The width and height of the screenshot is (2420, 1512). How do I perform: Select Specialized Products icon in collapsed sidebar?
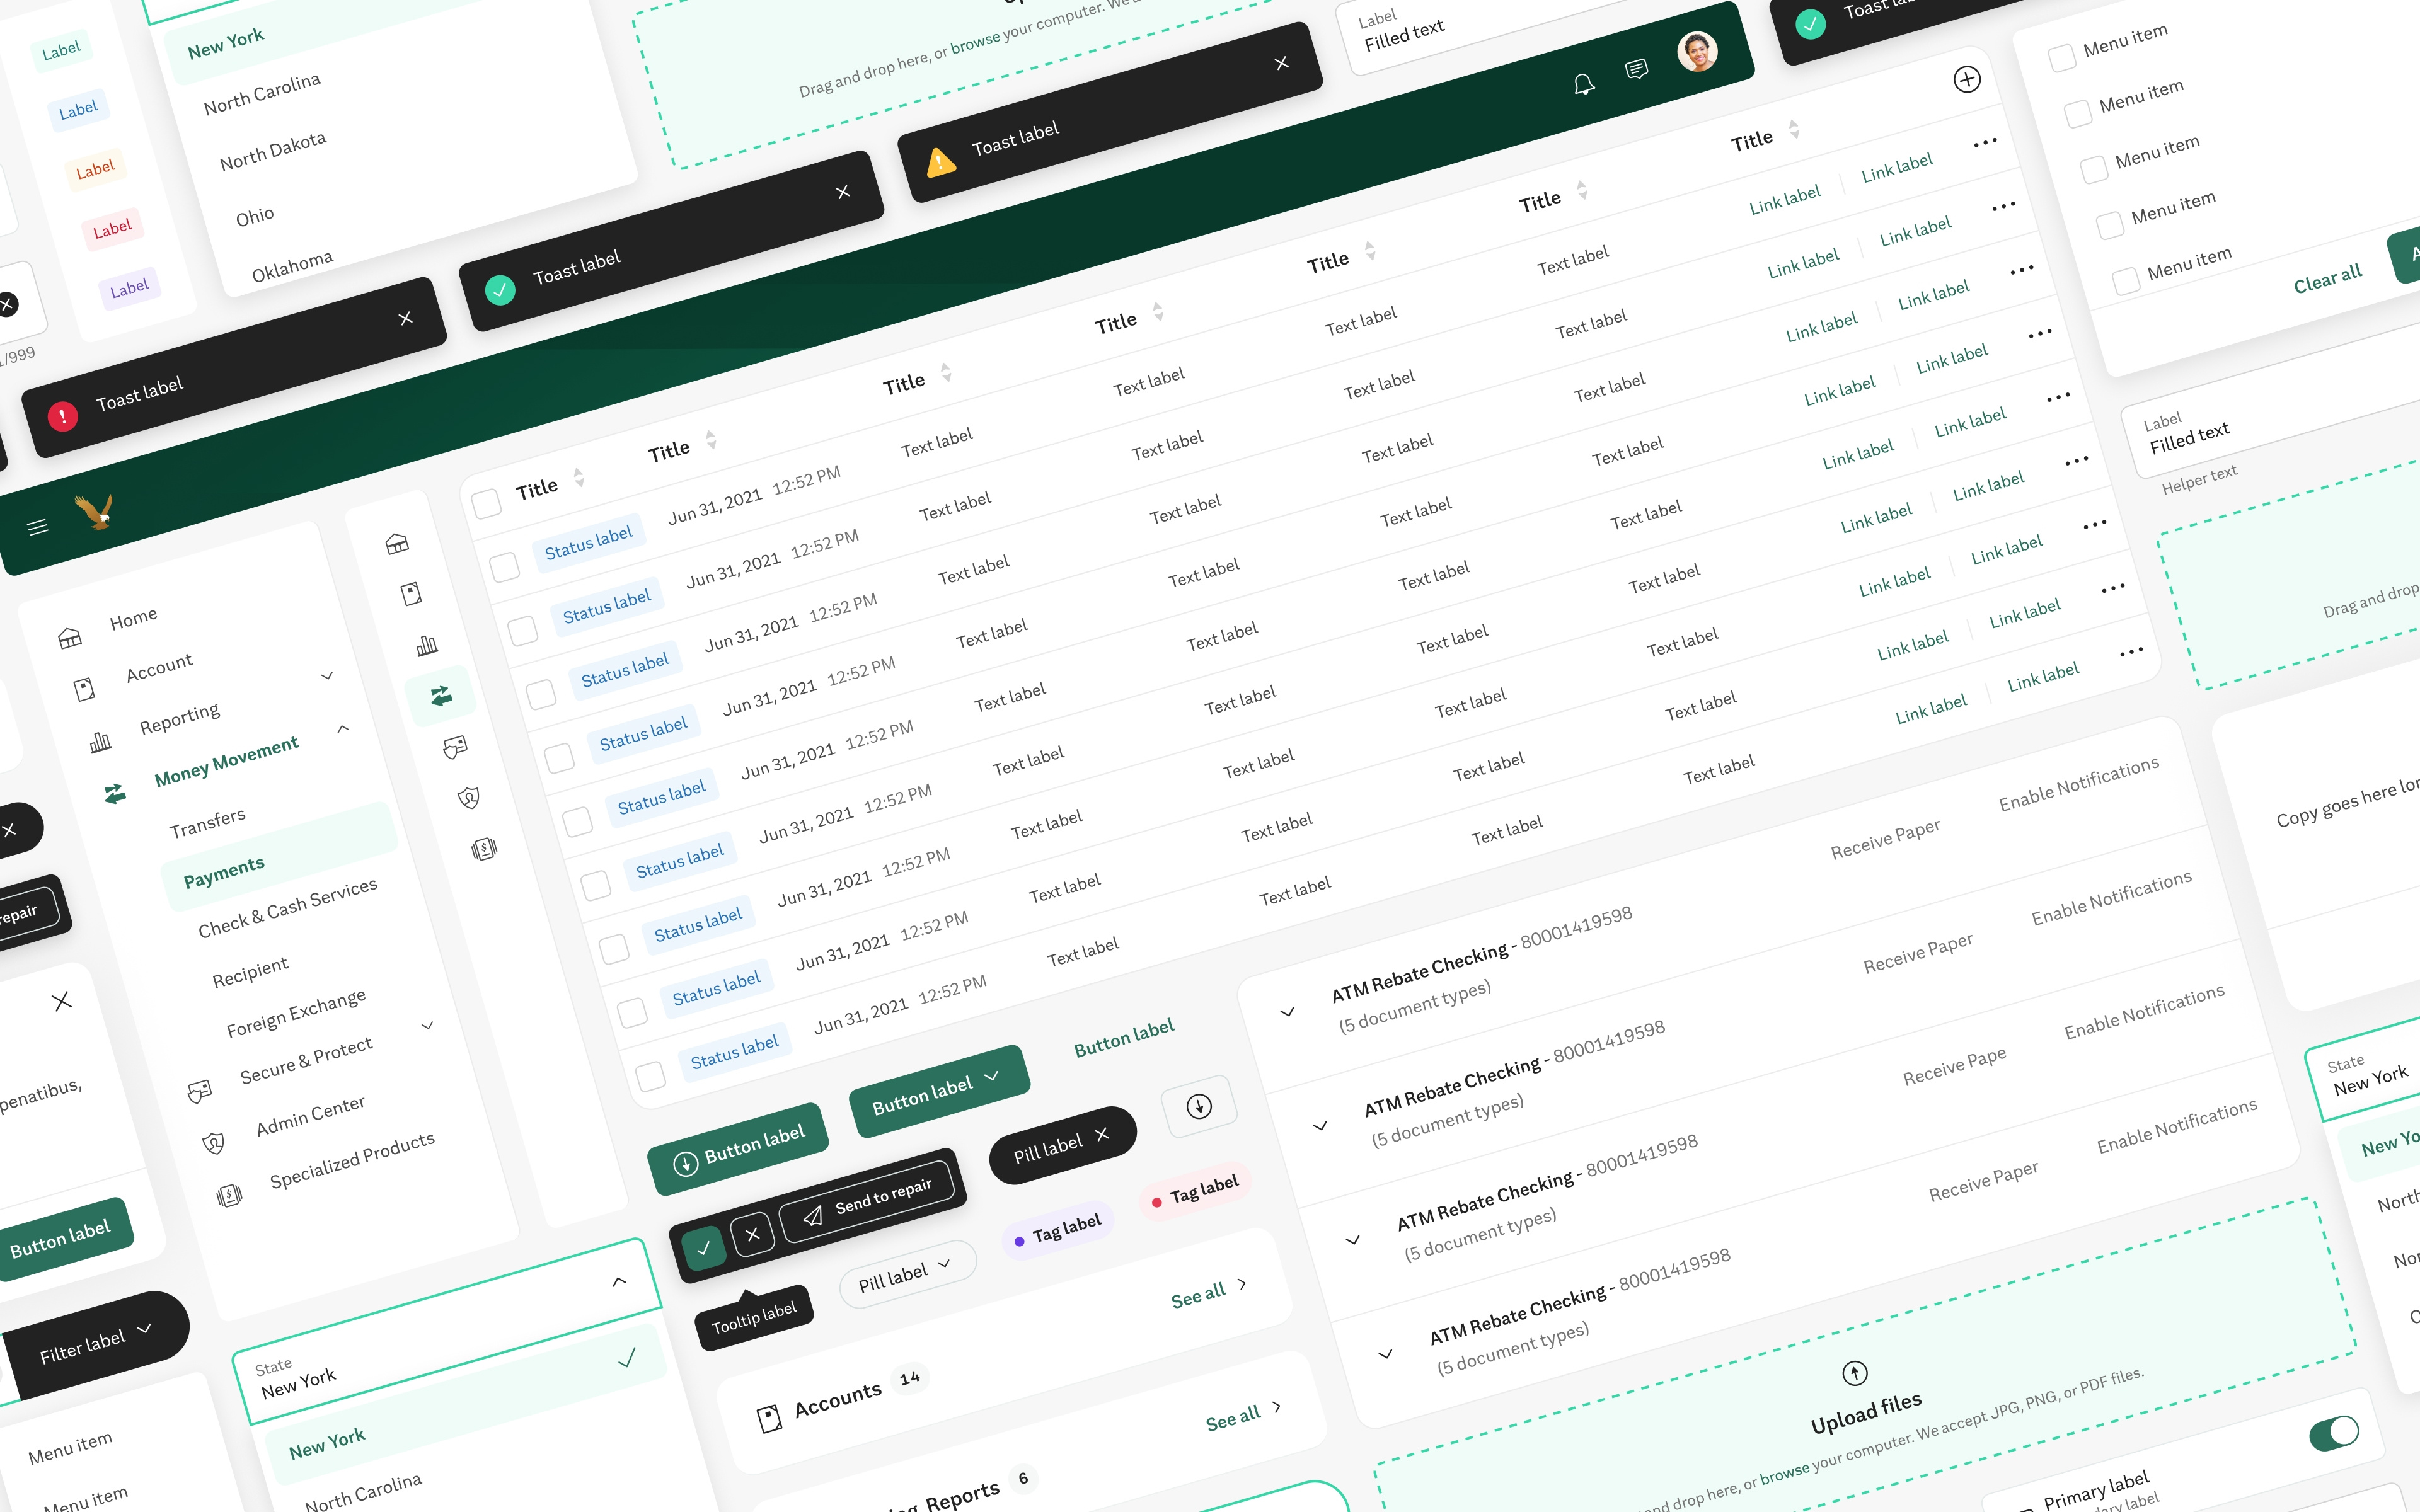point(484,850)
